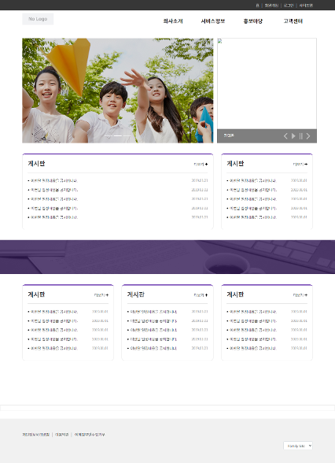Image resolution: width=335 pixels, height=463 pixels.
Task: Open the 회사소개 main menu
Action: [173, 21]
